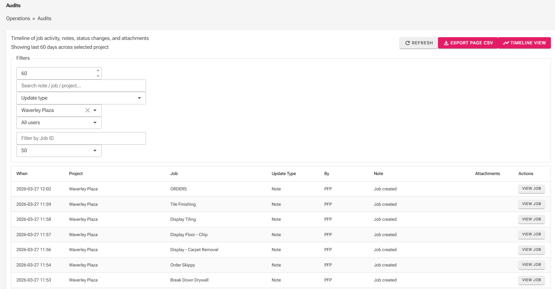Open the All users dropdown

coord(59,122)
